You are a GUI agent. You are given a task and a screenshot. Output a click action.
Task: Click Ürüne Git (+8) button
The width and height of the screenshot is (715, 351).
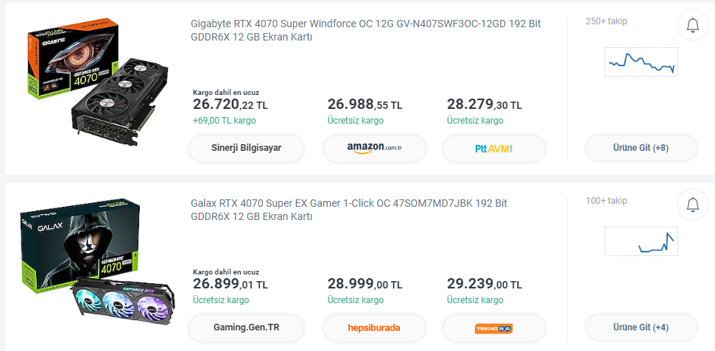pos(641,148)
